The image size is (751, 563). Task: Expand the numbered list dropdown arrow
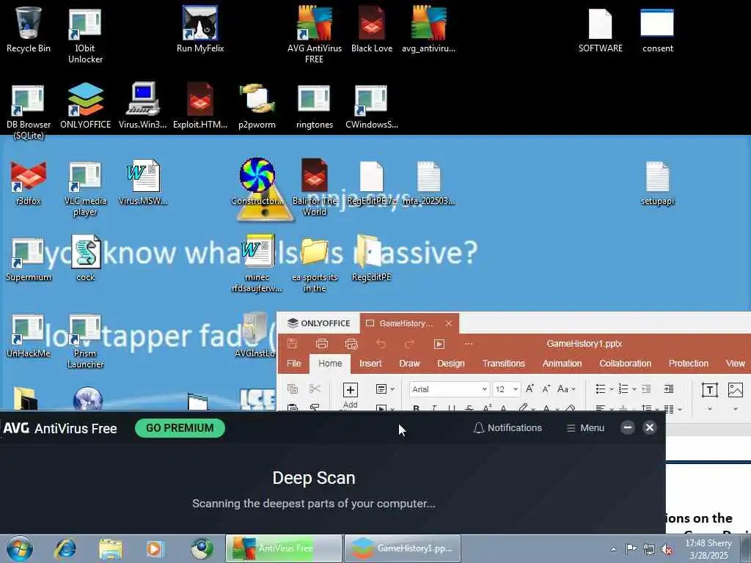(634, 389)
